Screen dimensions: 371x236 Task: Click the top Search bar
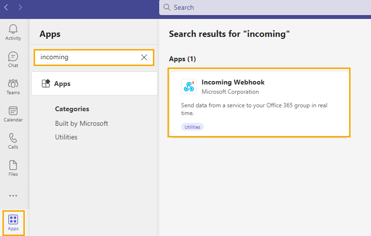[265, 8]
